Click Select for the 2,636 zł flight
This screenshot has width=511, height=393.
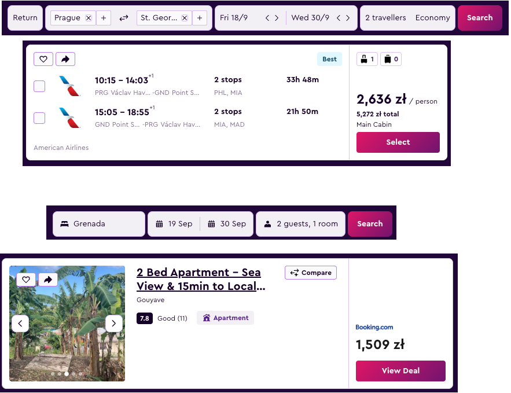[x=398, y=142]
